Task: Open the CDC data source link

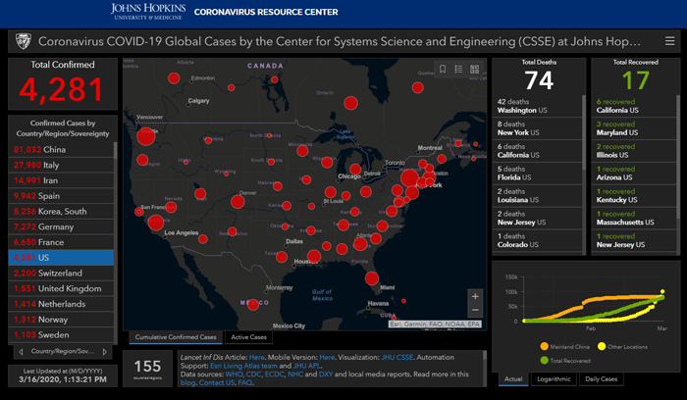Action: [253, 375]
